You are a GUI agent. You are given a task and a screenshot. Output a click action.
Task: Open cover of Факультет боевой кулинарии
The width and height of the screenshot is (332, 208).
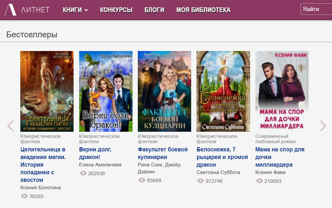coord(165,91)
